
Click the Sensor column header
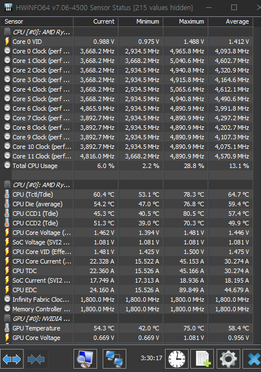[x=36, y=21]
